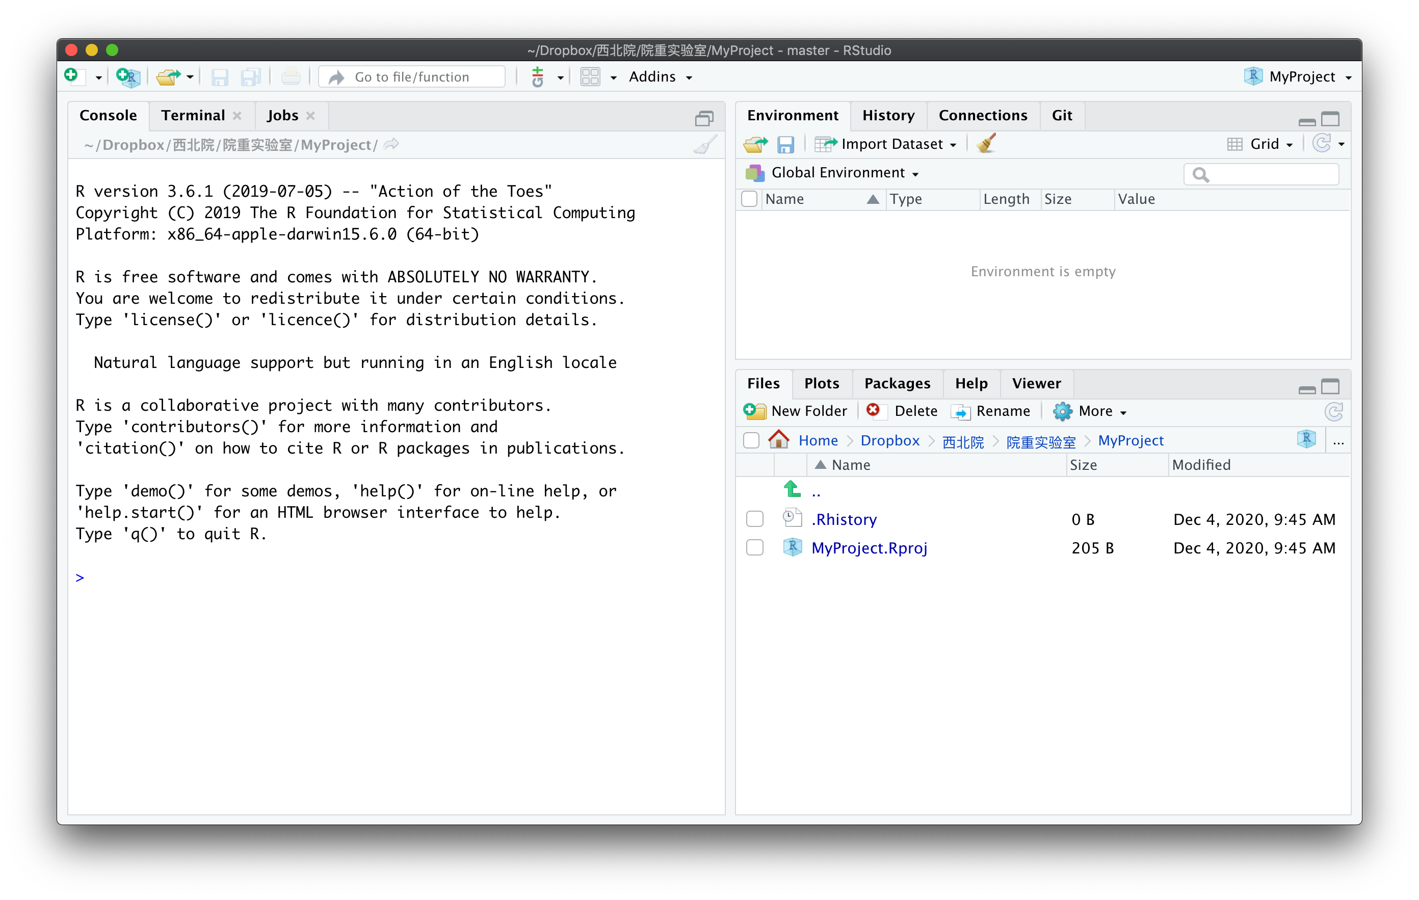This screenshot has height=900, width=1419.
Task: Focus the environment search box
Action: (1262, 174)
